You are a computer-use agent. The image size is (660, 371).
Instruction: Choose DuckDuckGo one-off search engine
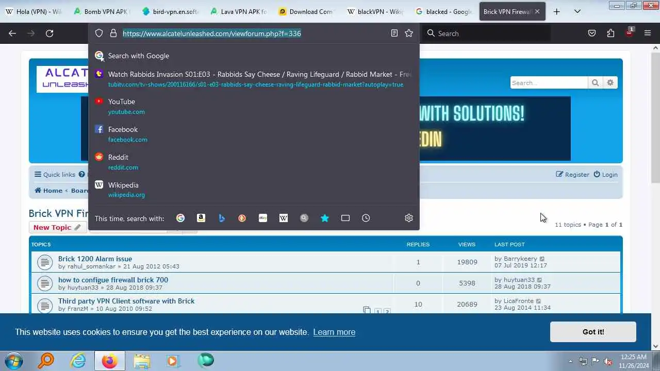point(242,218)
